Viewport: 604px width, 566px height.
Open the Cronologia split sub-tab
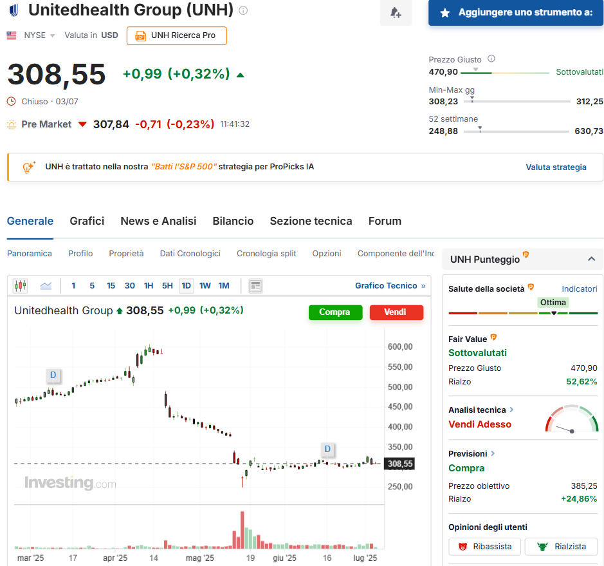coord(266,253)
